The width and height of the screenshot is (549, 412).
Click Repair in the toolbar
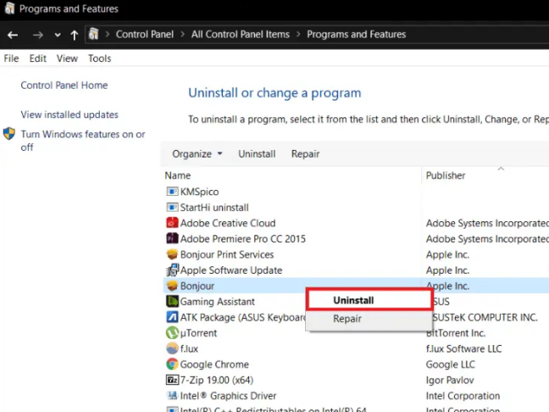pos(305,153)
